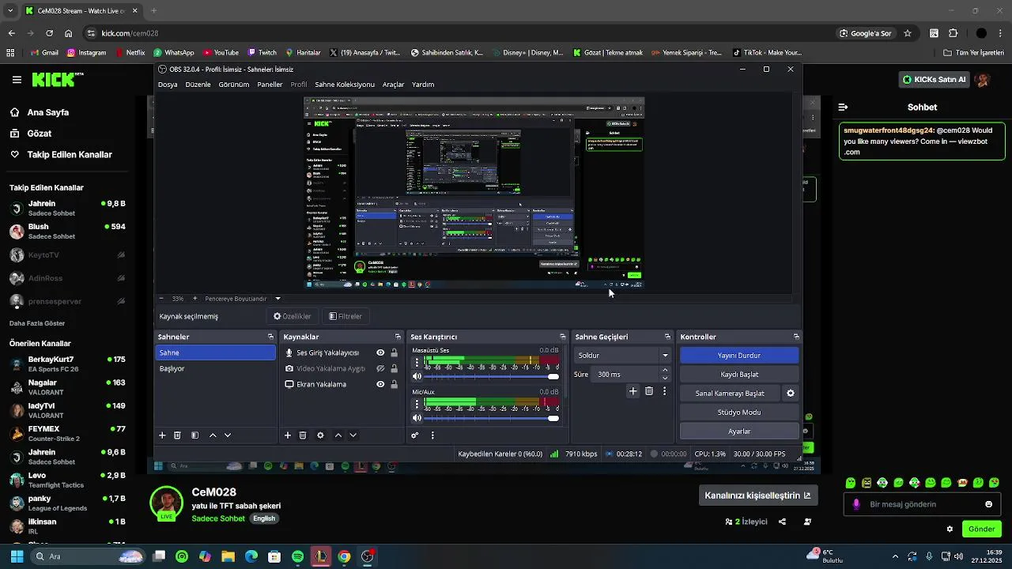Click Yayını Durdur button
This screenshot has height=569, width=1012.
pyautogui.click(x=739, y=356)
